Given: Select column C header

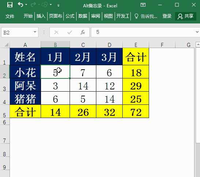Looking at the screenshot, I should 83,45.
